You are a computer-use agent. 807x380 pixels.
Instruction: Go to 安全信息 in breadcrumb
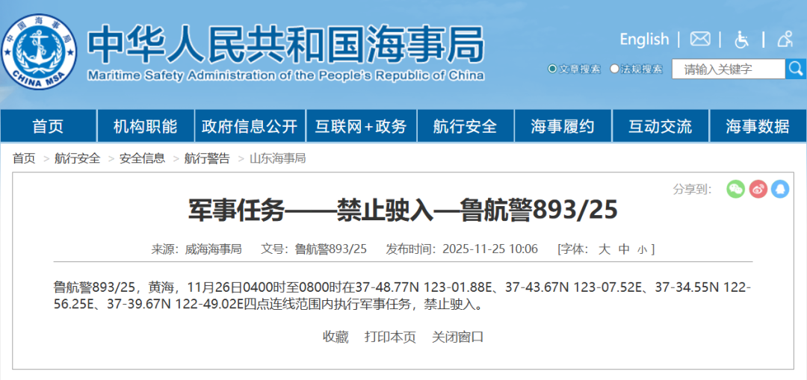pyautogui.click(x=143, y=158)
